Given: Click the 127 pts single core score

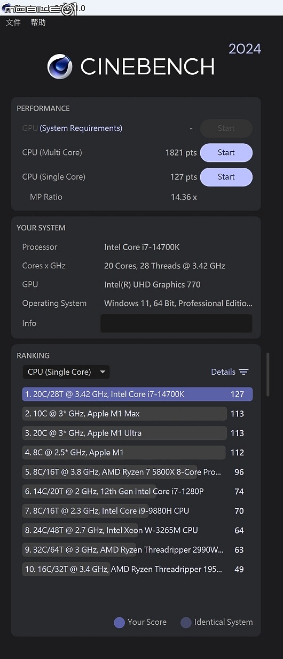Looking at the screenshot, I should coord(184,177).
